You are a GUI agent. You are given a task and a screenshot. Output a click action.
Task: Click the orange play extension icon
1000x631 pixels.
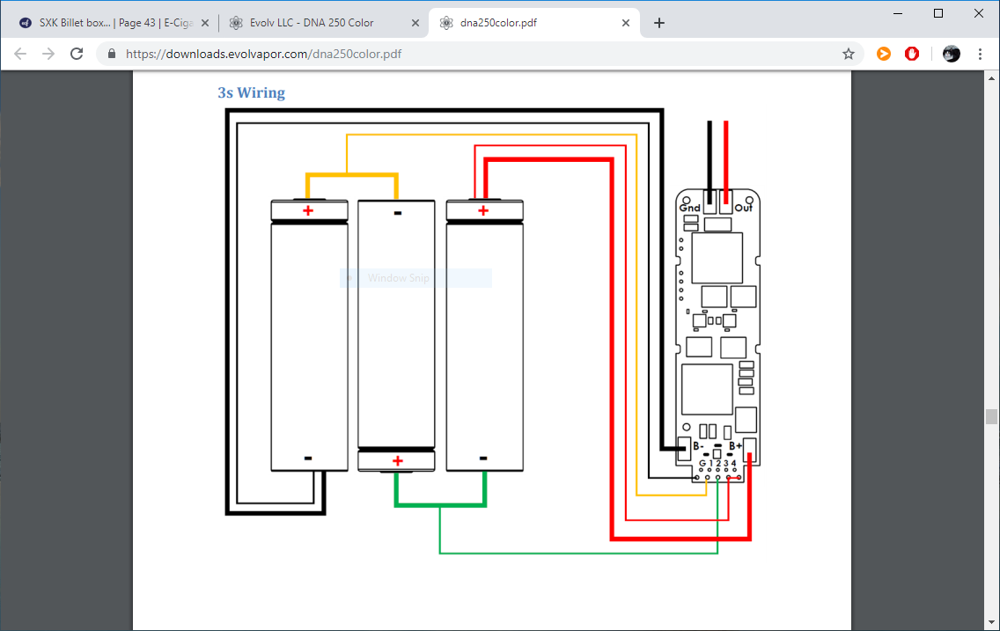tap(884, 54)
